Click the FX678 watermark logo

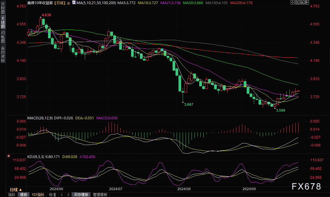tap(306, 187)
